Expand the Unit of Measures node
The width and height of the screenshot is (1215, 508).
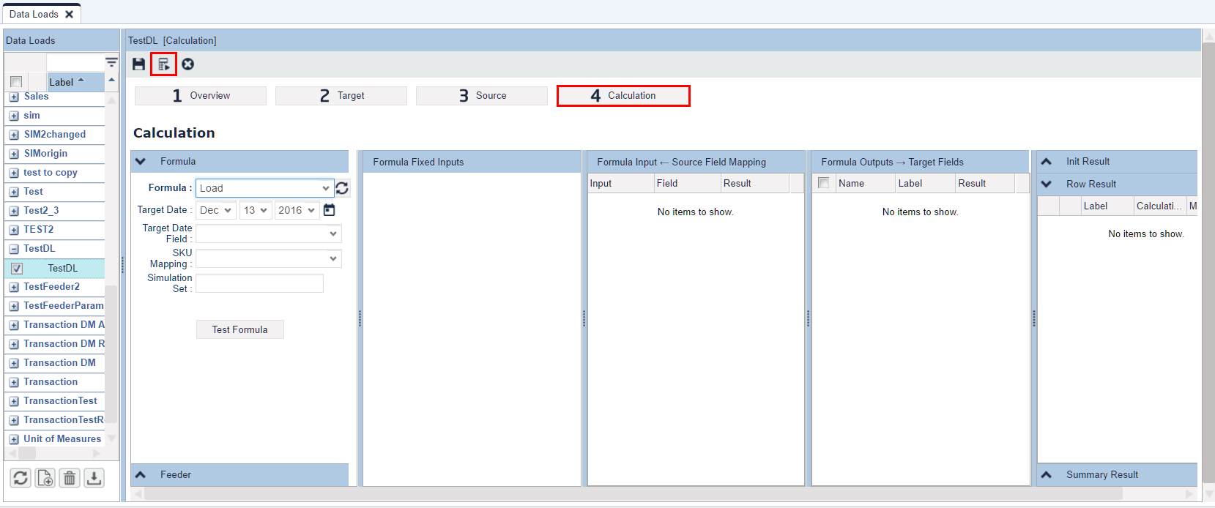(x=14, y=439)
